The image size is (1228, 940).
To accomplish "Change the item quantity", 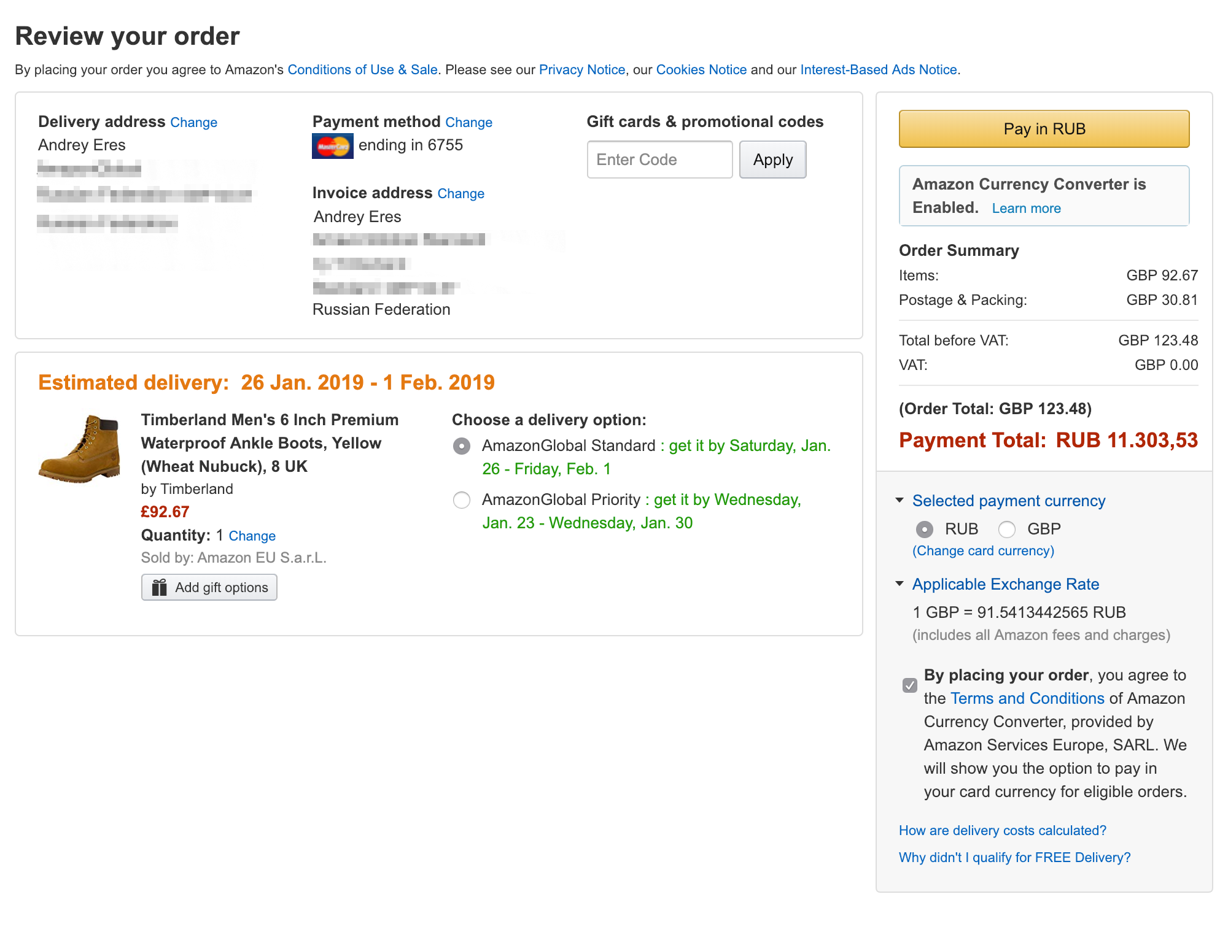I will [252, 536].
